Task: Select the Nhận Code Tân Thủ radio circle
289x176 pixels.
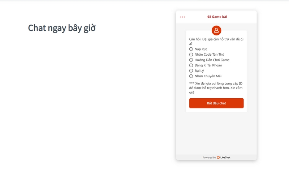Action: [191, 55]
